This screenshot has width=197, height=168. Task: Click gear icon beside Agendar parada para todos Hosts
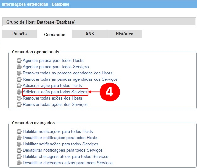tap(19, 60)
